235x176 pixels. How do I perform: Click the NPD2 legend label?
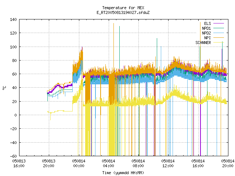click(206, 33)
